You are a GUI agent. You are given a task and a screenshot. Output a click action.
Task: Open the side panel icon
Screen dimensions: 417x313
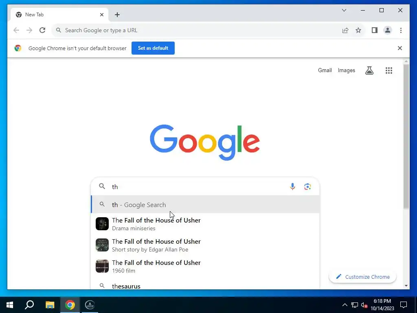click(375, 30)
